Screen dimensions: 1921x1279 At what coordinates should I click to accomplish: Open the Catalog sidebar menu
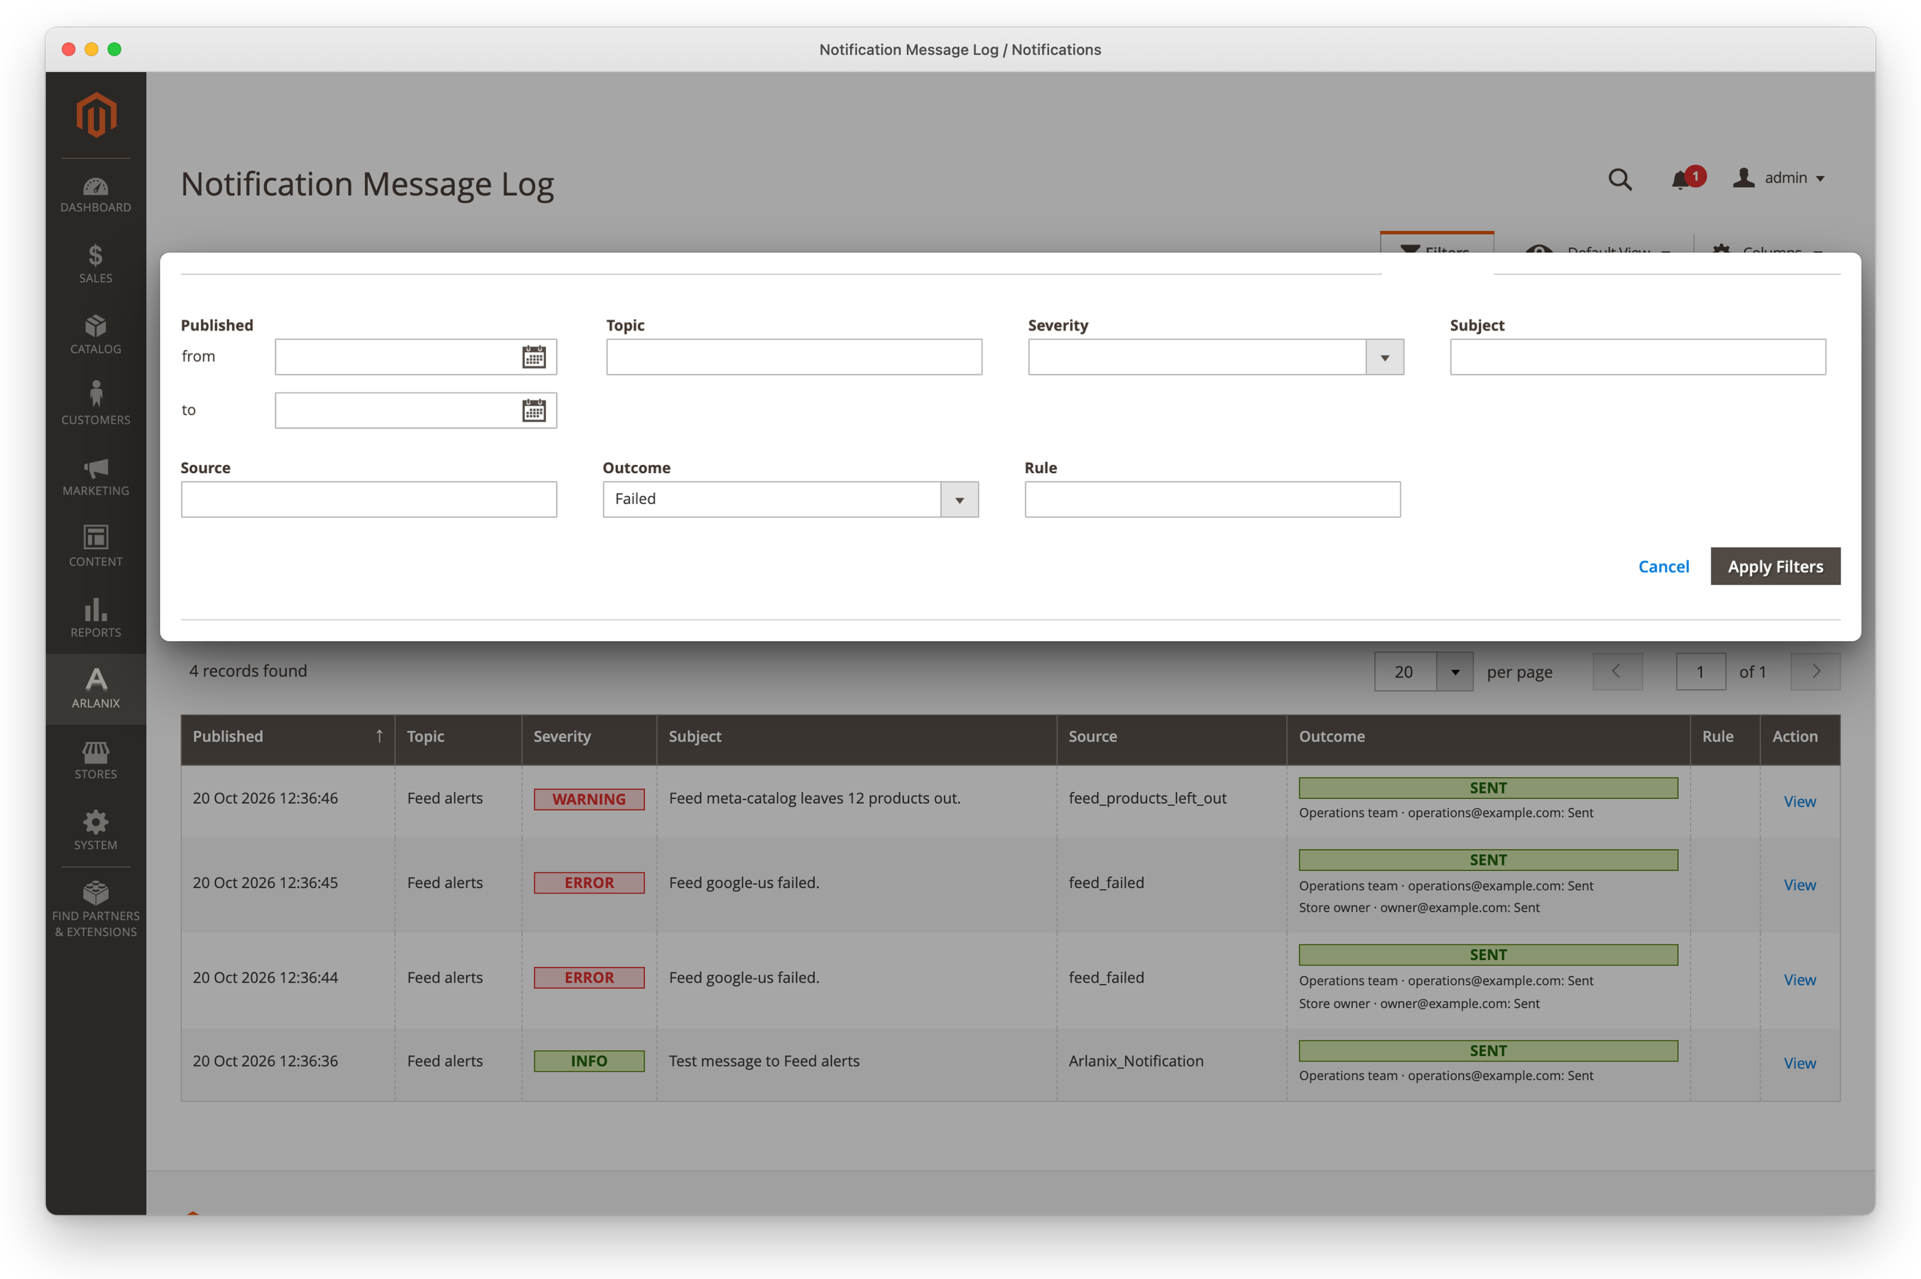coord(95,335)
